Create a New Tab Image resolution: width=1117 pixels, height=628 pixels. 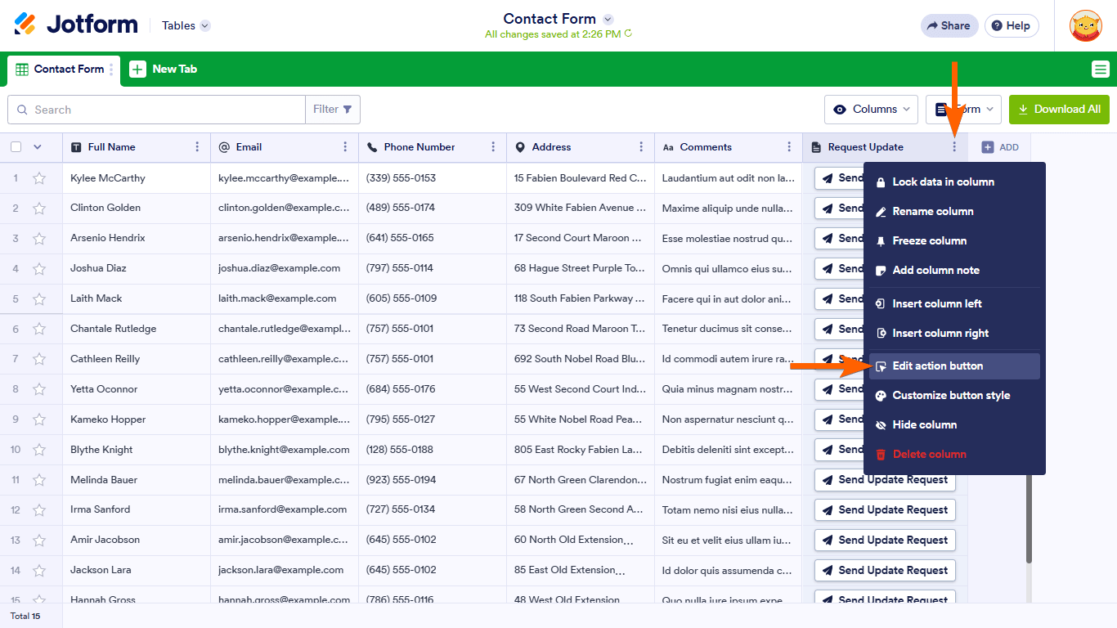point(164,70)
